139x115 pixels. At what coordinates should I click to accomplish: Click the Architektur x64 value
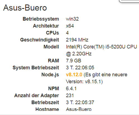pos(70,26)
